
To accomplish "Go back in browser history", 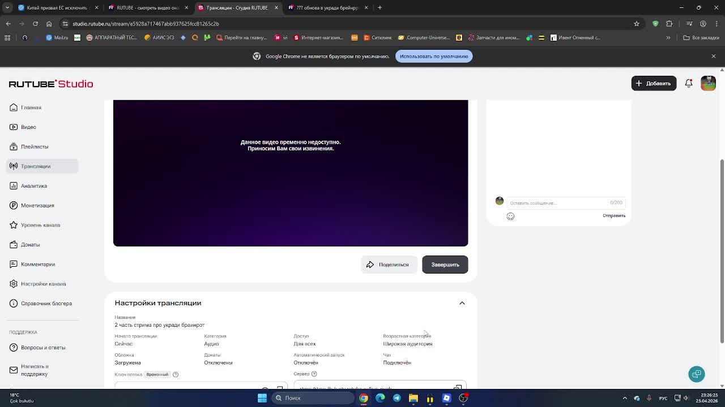I will [x=8, y=24].
